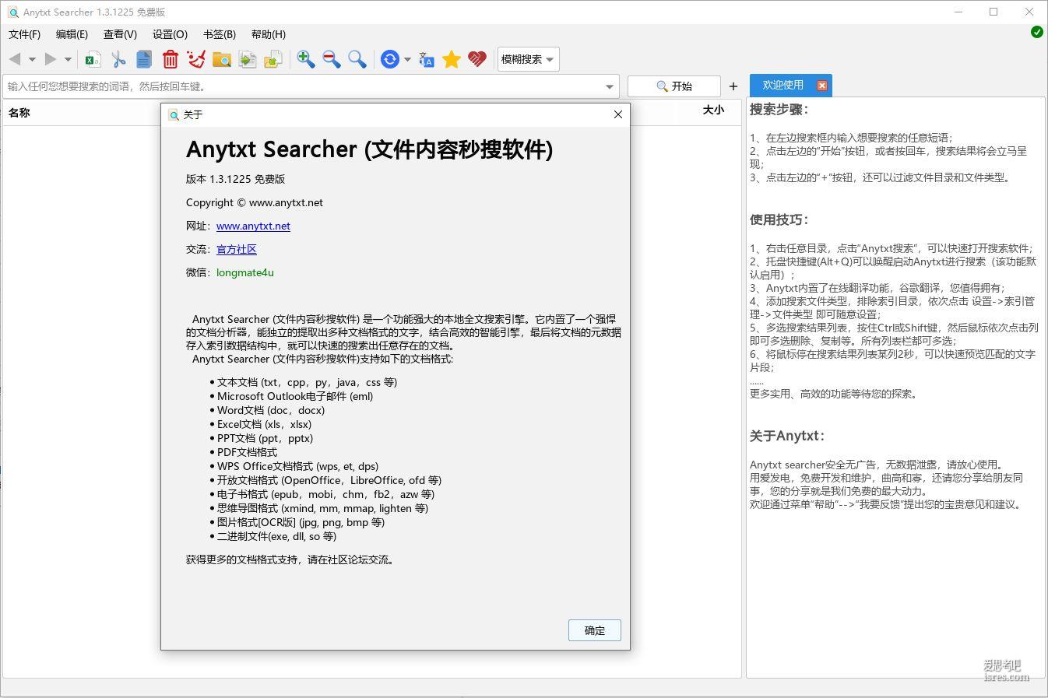Click the 搜索步骤 heading in welcome panel
Image resolution: width=1048 pixels, height=698 pixels.
click(779, 110)
